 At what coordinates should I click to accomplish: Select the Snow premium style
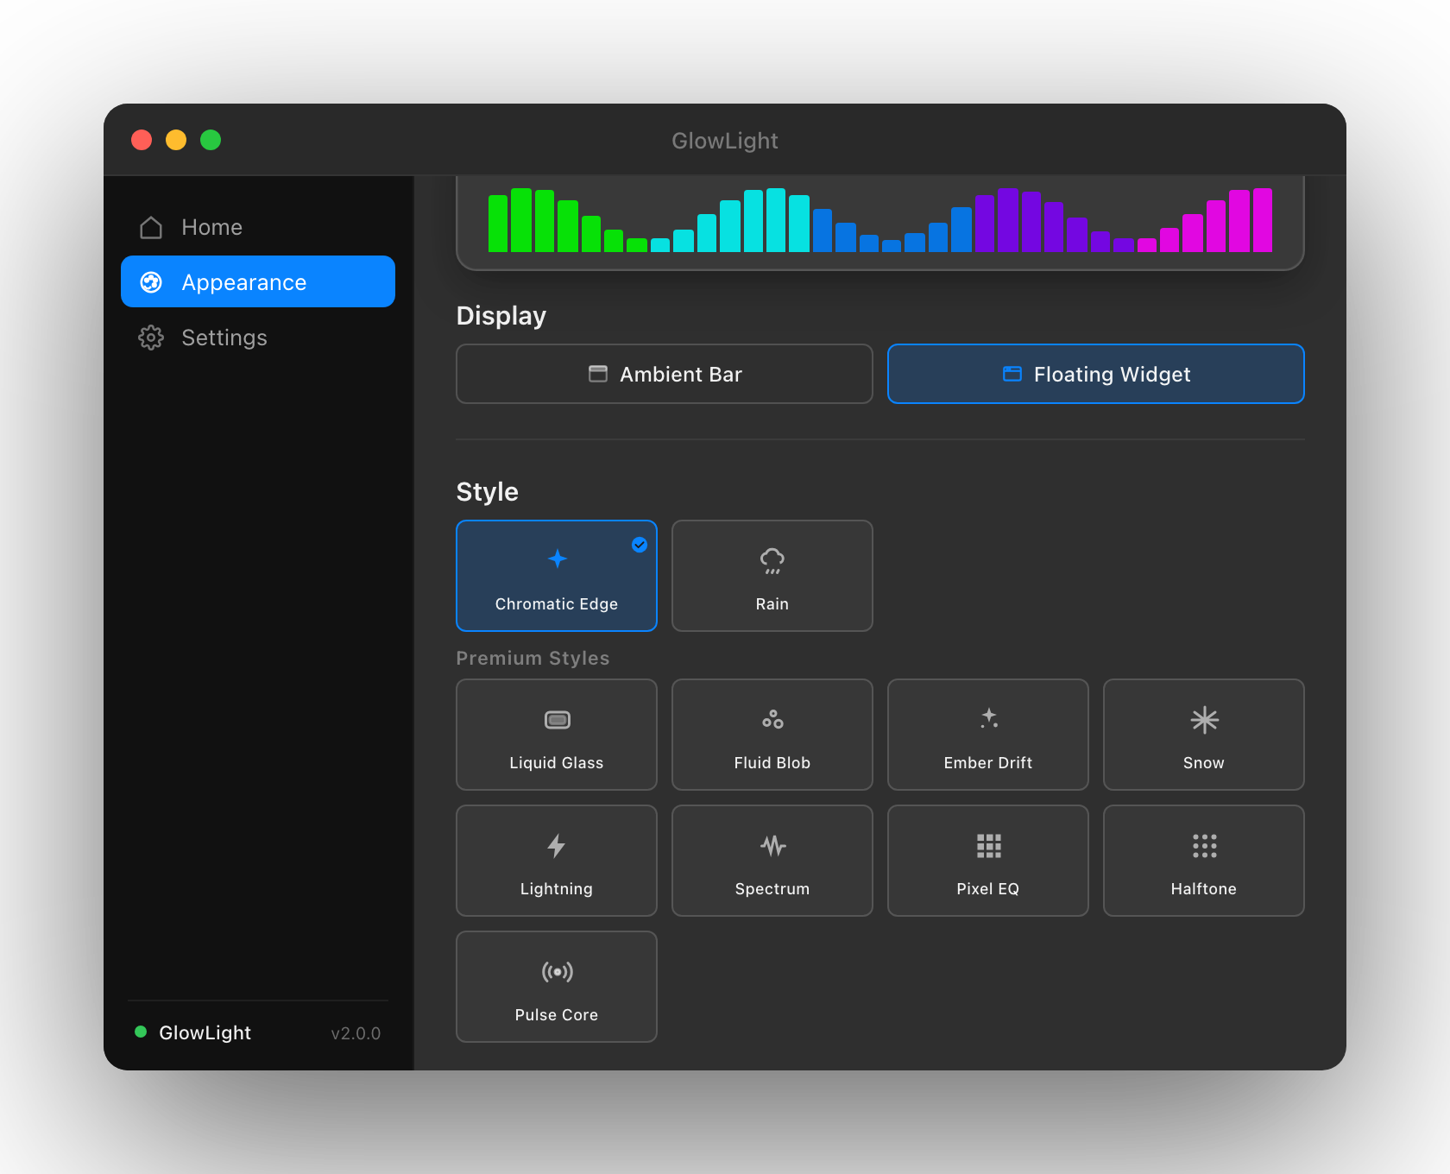click(1204, 735)
